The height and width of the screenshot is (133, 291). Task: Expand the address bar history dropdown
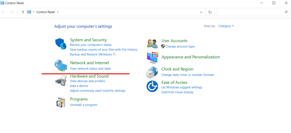[201, 12]
